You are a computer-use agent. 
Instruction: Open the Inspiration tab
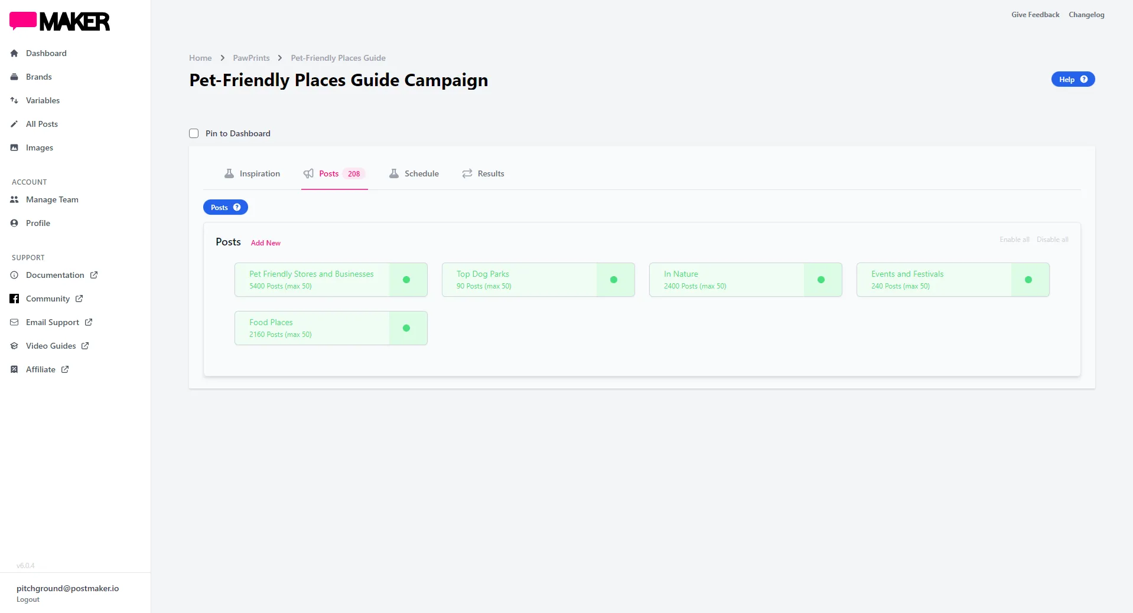pos(252,173)
